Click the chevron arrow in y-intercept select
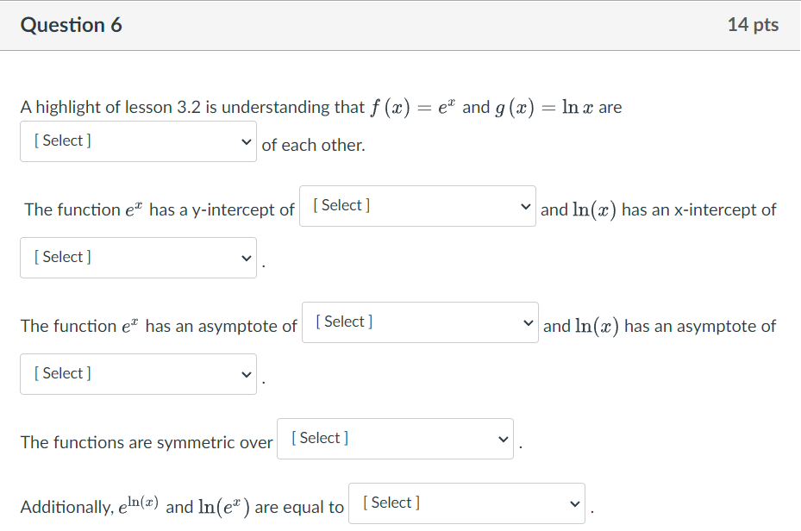Screen dimensions: 801x531 click(526, 207)
